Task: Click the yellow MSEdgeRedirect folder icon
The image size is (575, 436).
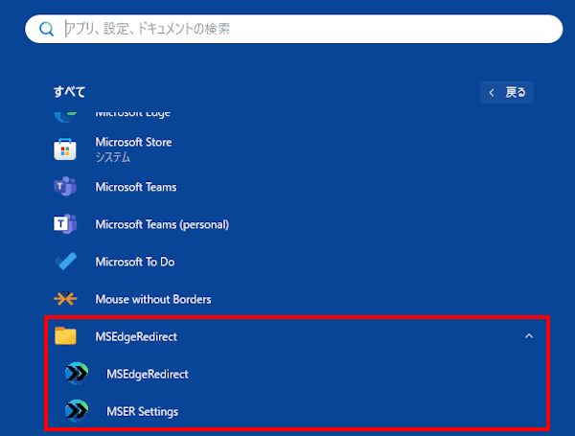Action: [65, 336]
